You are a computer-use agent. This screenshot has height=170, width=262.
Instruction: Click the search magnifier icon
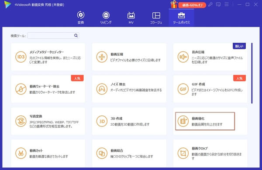click(76, 36)
